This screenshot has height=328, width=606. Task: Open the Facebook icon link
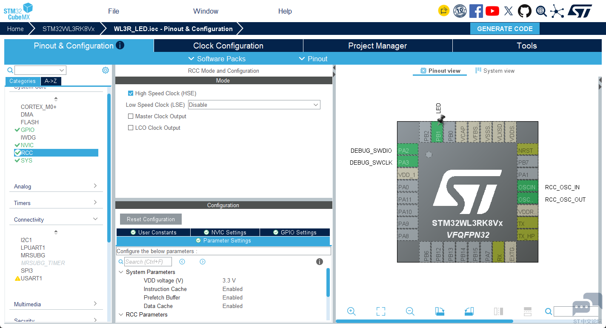click(476, 11)
